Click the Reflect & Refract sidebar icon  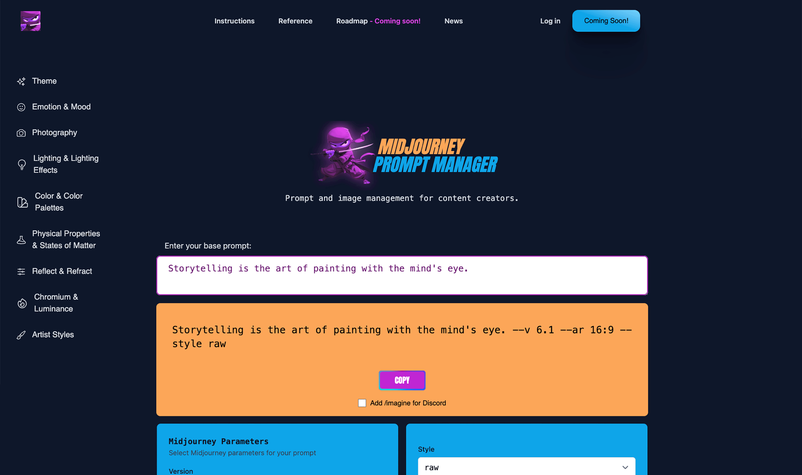click(21, 271)
